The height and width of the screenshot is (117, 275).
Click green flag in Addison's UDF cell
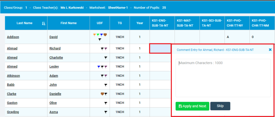click(98, 35)
